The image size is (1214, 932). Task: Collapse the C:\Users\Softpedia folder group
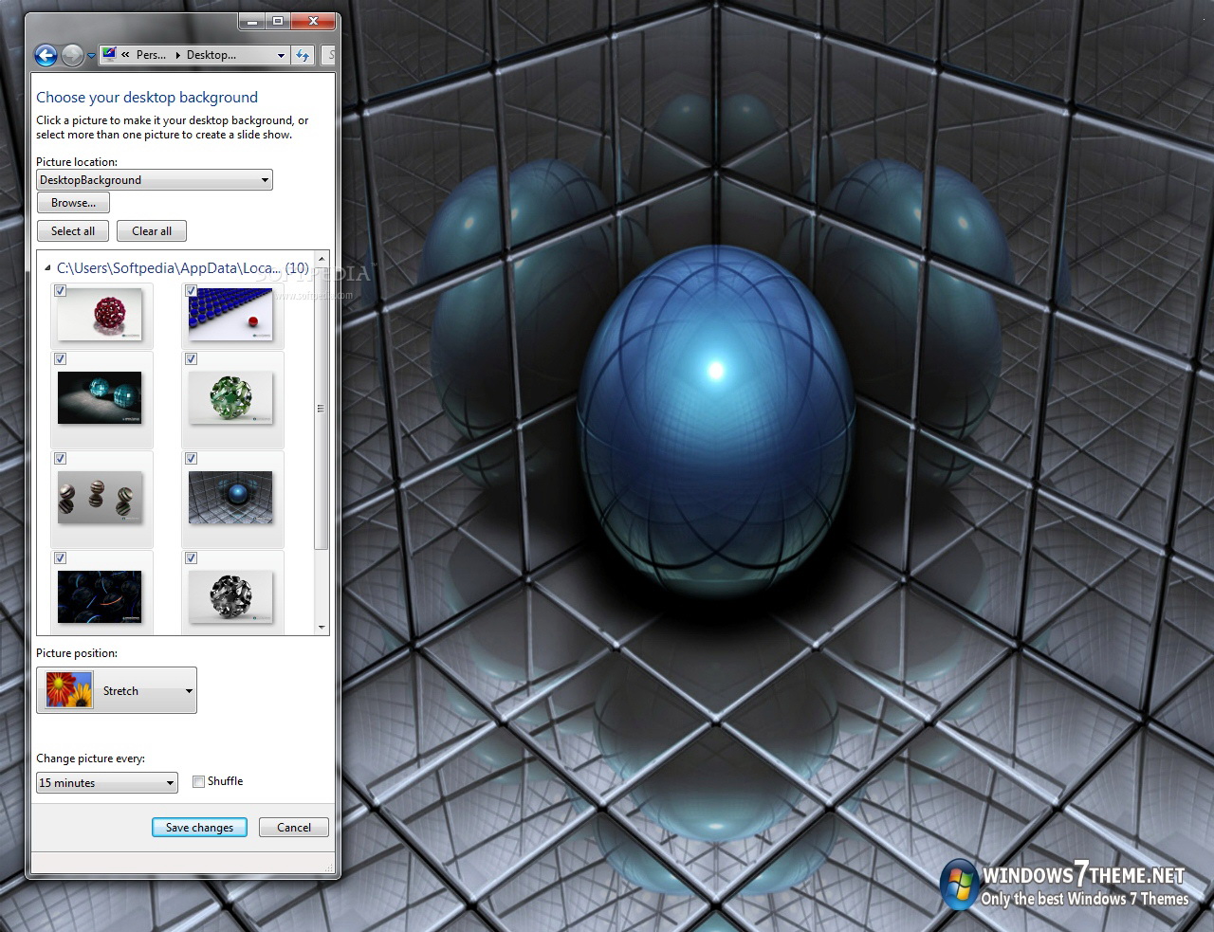pos(47,268)
